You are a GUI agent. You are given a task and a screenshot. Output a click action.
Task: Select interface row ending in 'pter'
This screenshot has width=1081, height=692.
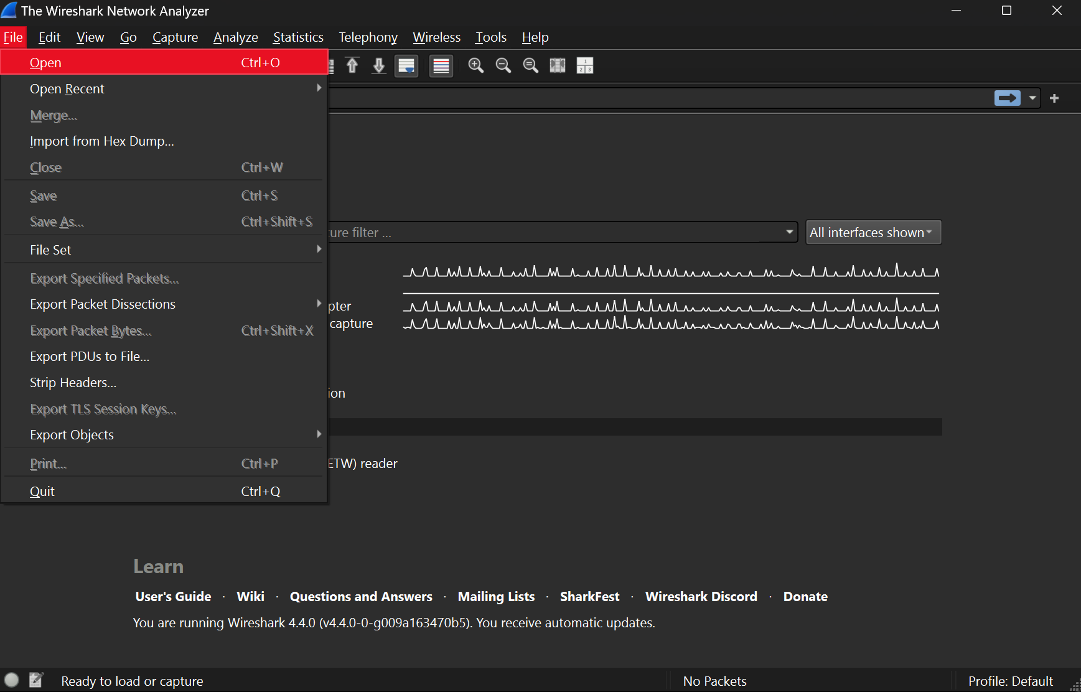click(635, 306)
